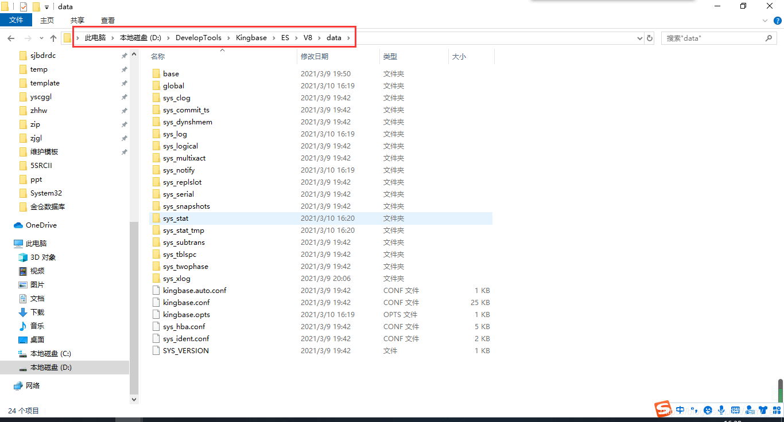This screenshot has height=422, width=784.
Task: Click the pin icon beside zip
Action: [124, 124]
